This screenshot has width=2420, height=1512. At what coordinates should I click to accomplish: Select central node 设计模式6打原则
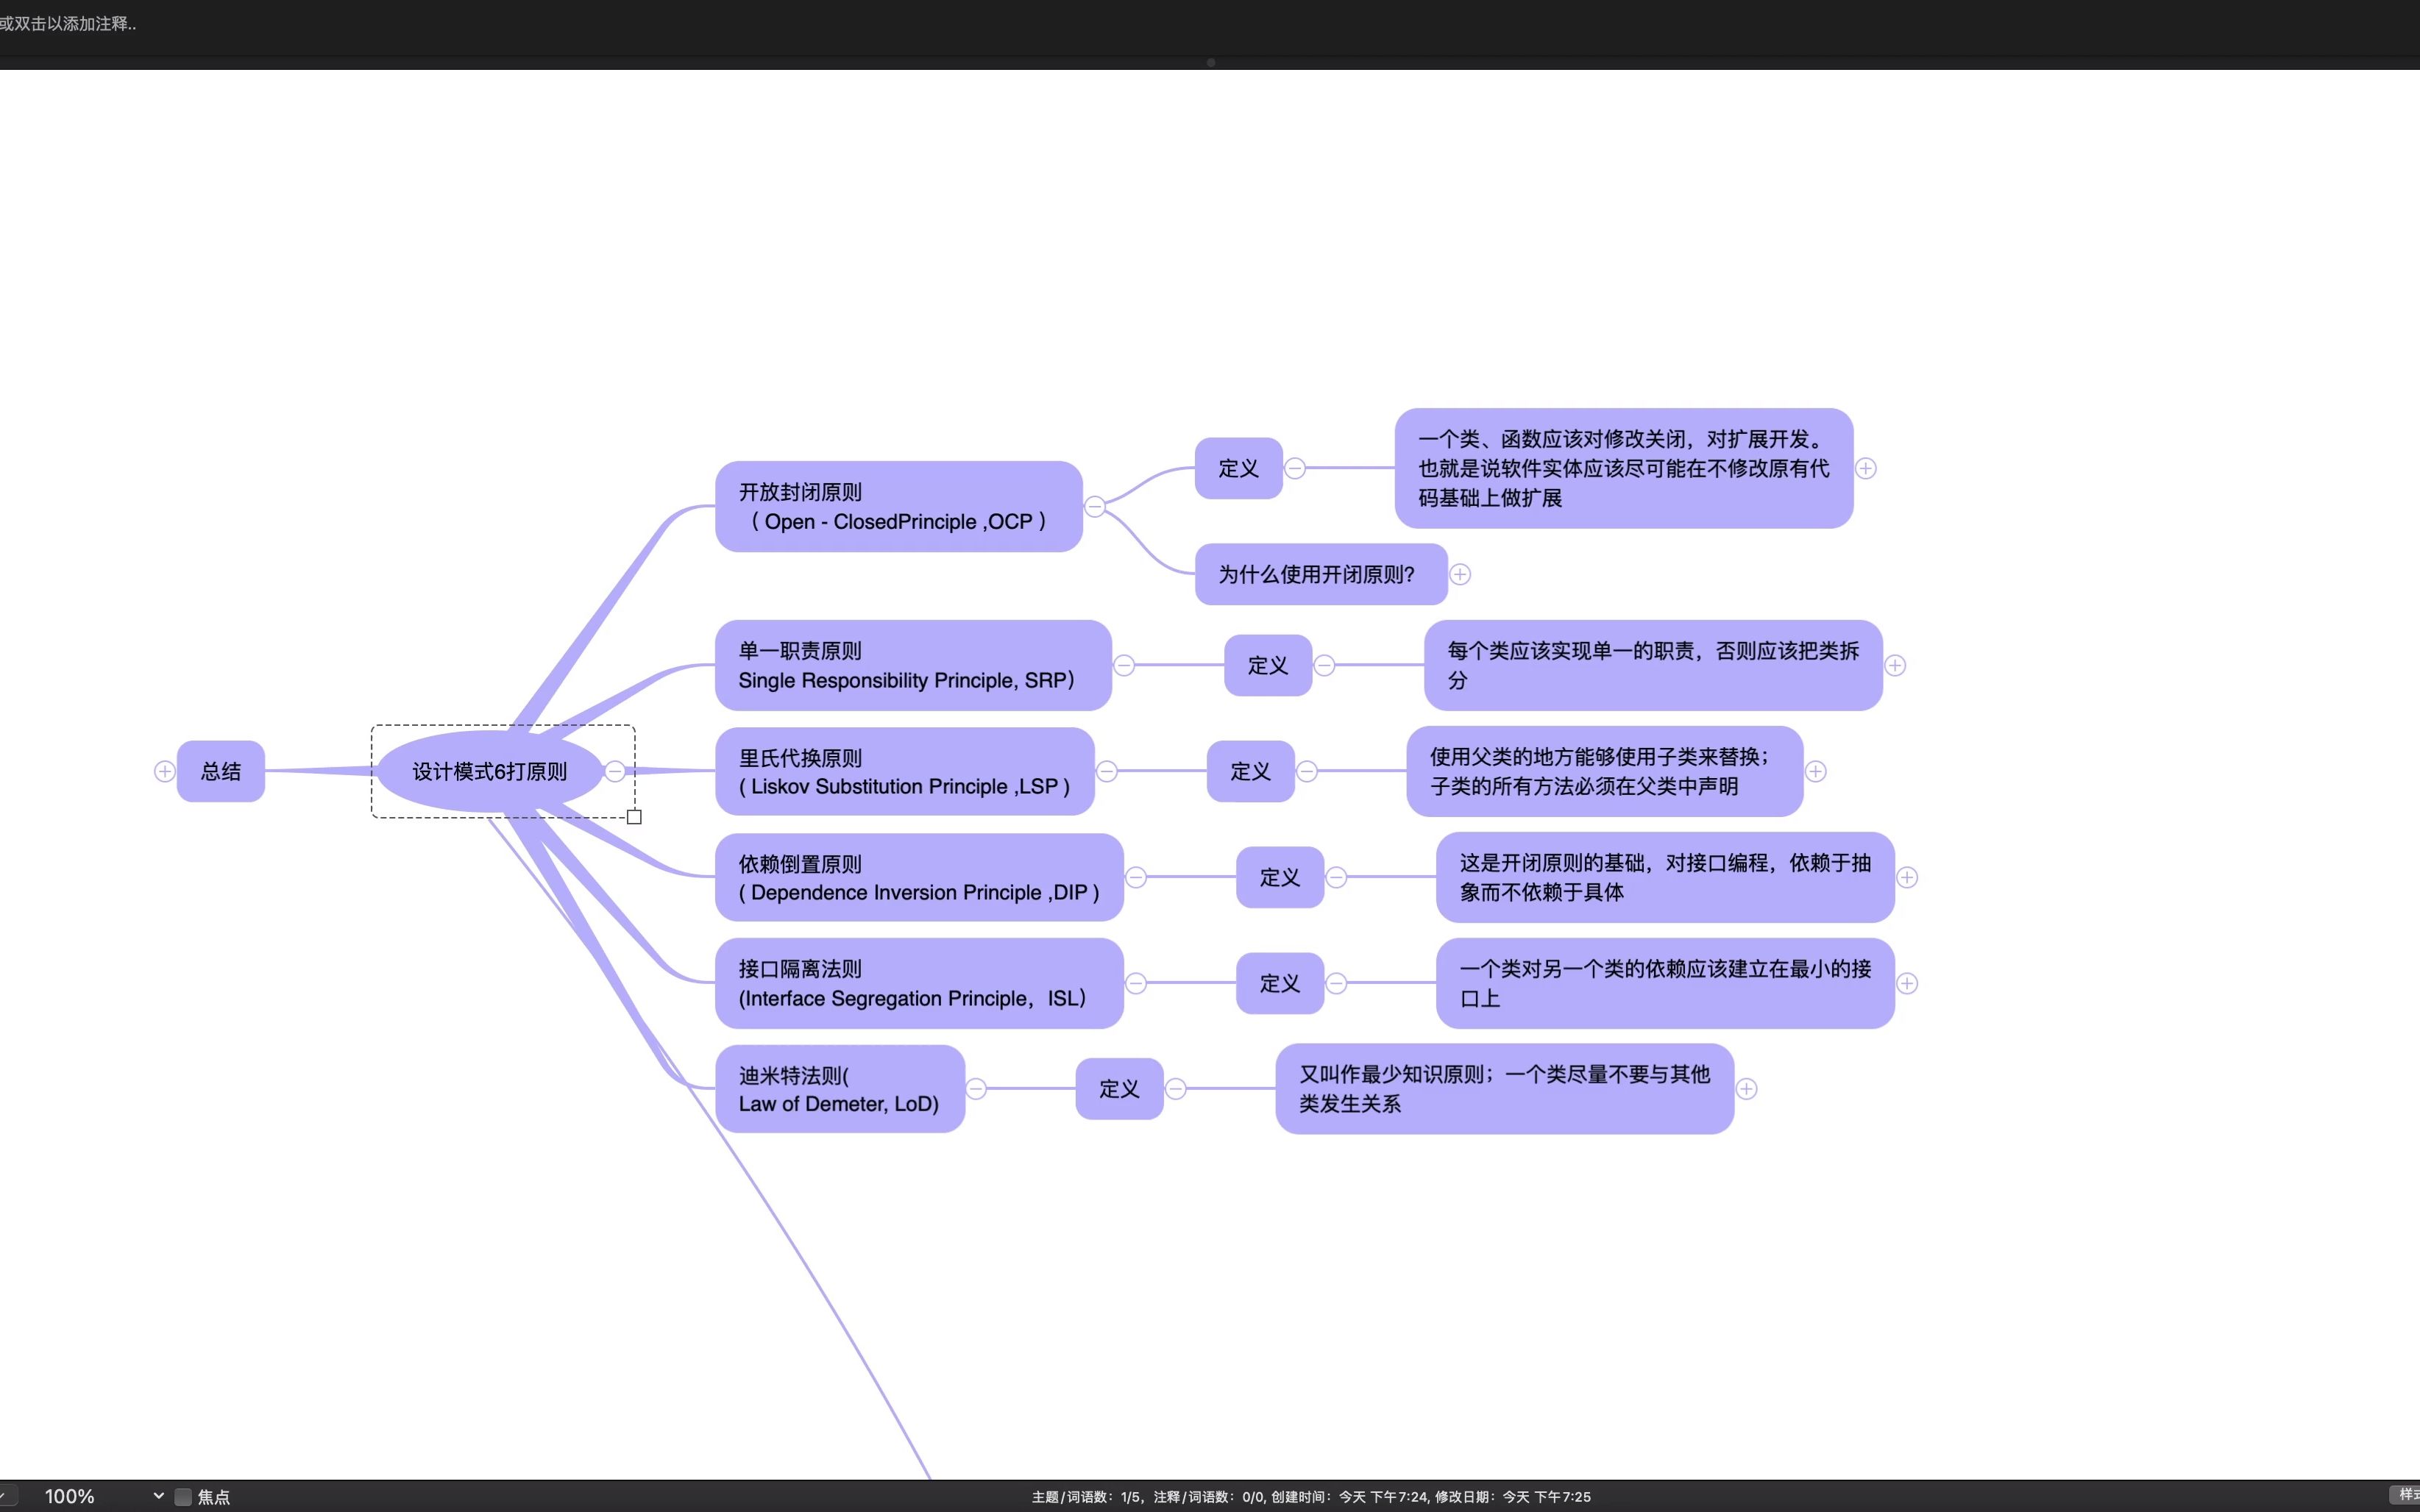(x=490, y=771)
